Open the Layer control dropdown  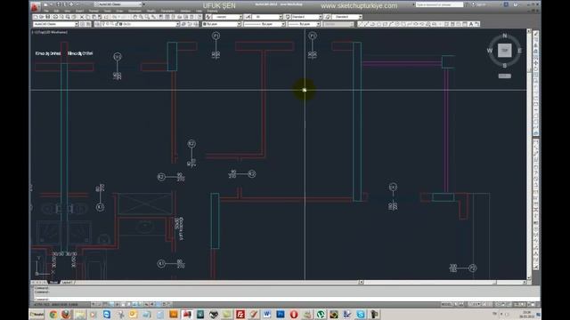coord(140,24)
